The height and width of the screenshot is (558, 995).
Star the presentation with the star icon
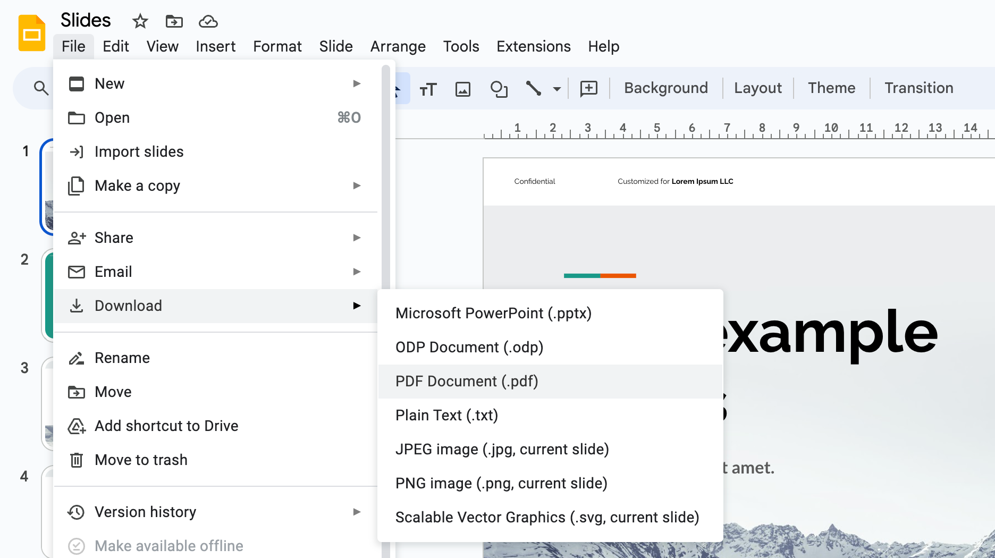pos(140,21)
